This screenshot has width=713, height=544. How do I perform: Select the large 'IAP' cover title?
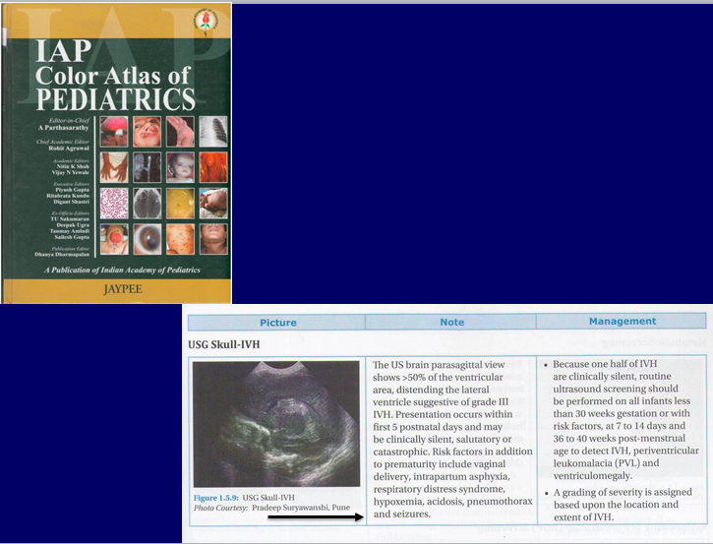[x=63, y=51]
